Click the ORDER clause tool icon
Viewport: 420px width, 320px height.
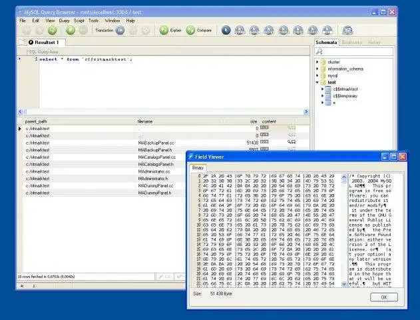coord(313,30)
